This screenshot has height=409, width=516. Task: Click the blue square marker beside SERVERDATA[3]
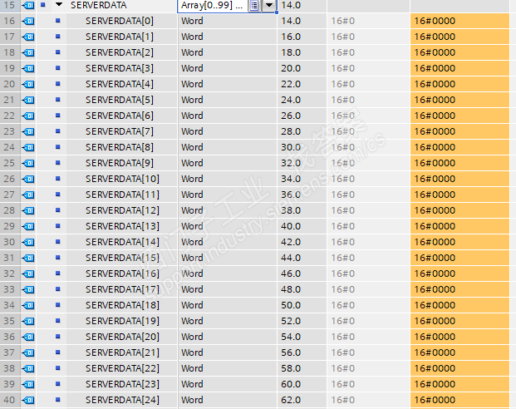tap(58, 68)
